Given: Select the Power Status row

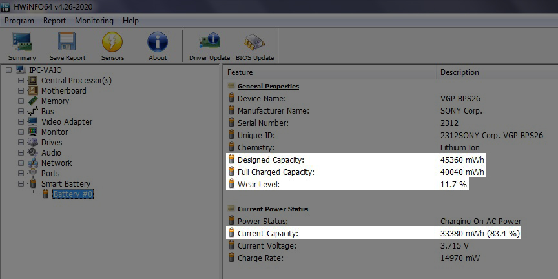Looking at the screenshot, I should click(391, 221).
